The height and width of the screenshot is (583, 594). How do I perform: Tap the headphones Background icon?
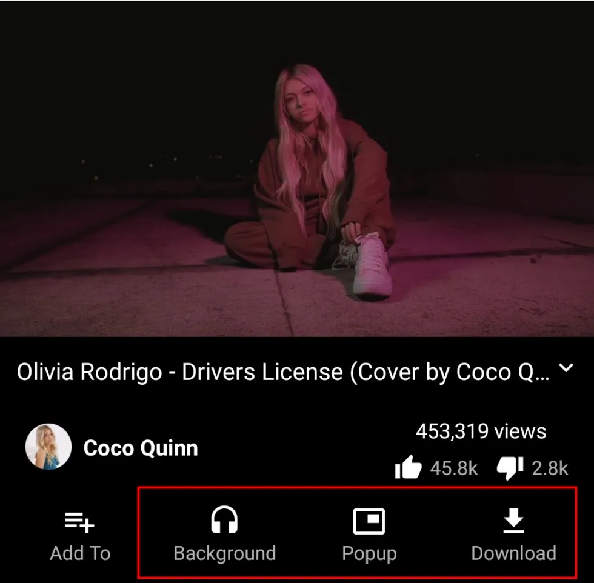[x=224, y=520]
